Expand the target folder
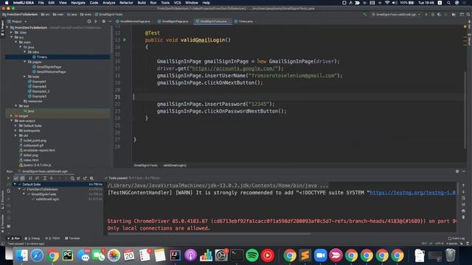The height and width of the screenshot is (265, 472). click(x=12, y=116)
